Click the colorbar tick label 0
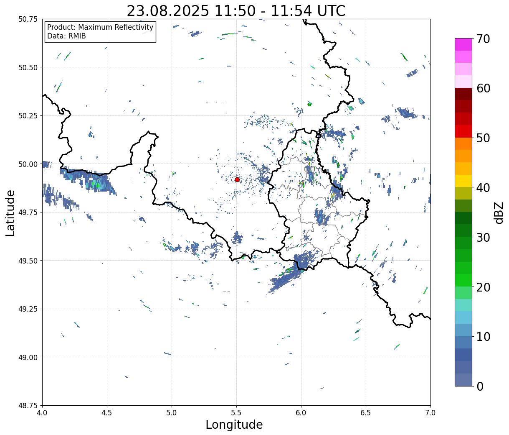 (480, 386)
